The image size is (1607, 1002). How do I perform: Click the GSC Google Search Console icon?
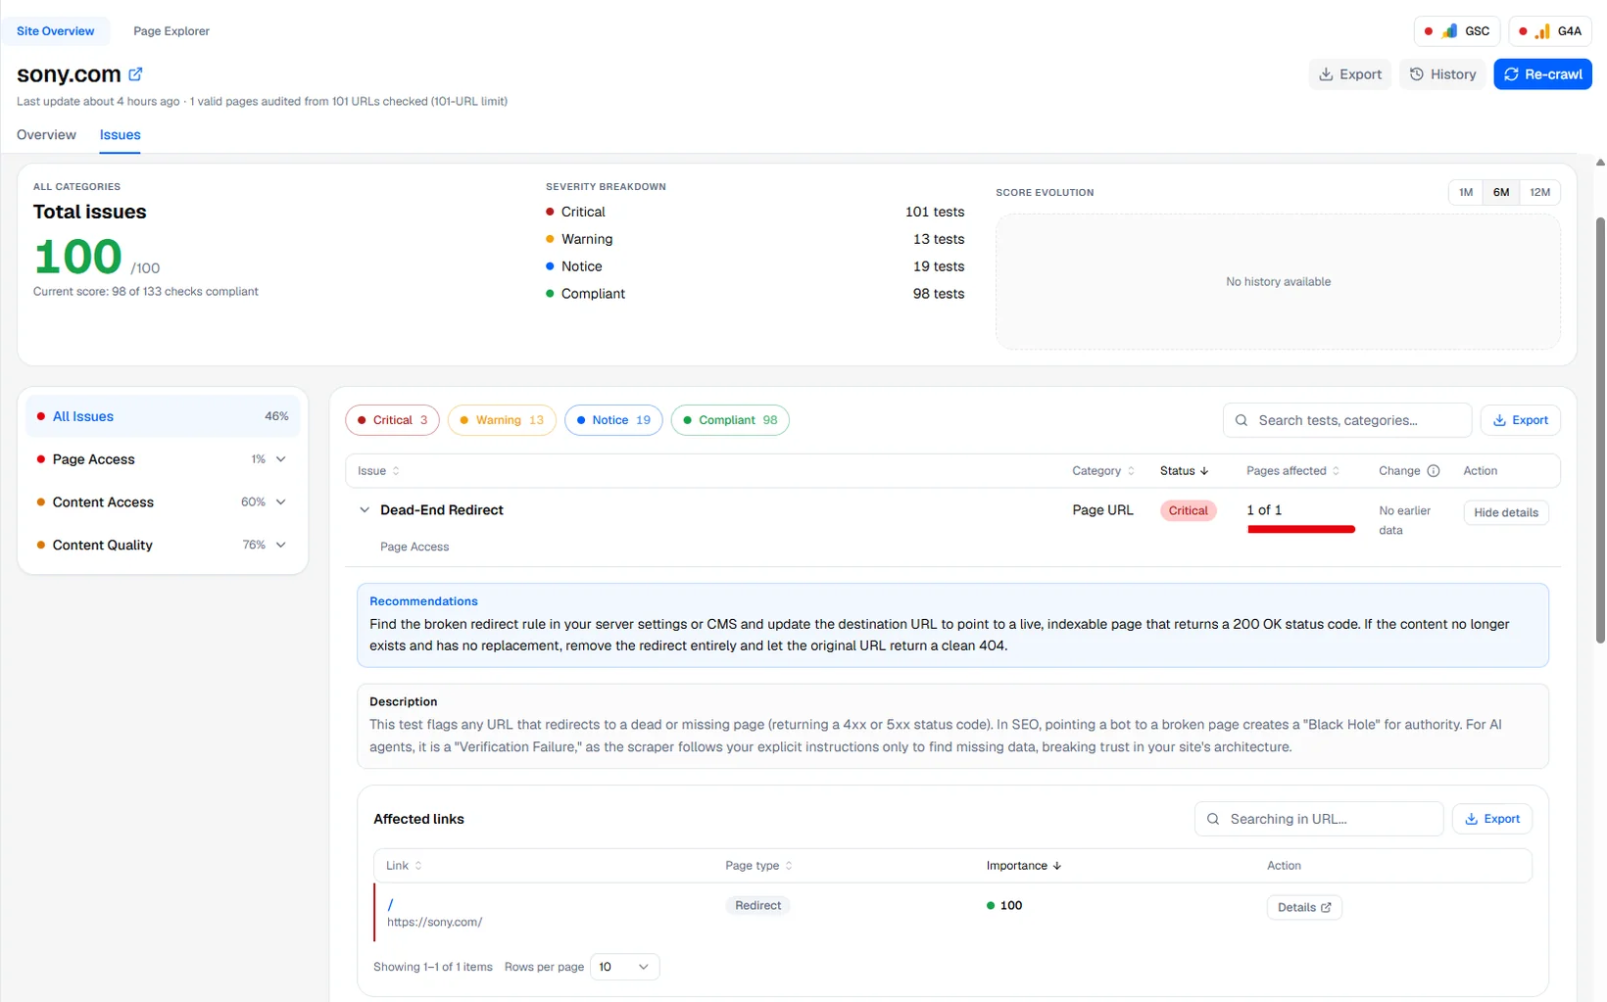click(x=1449, y=31)
